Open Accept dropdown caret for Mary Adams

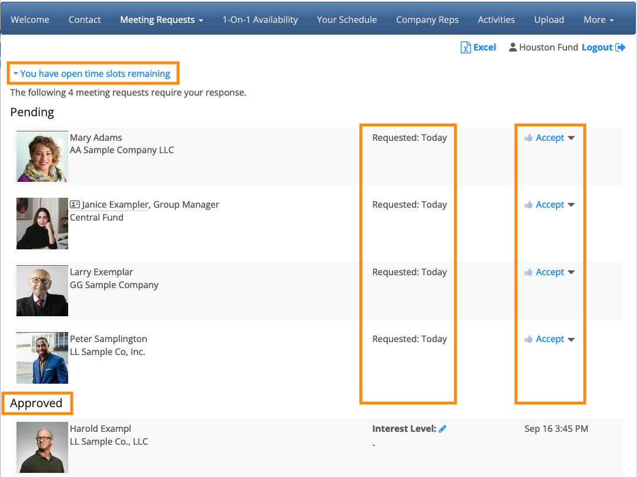(x=571, y=138)
